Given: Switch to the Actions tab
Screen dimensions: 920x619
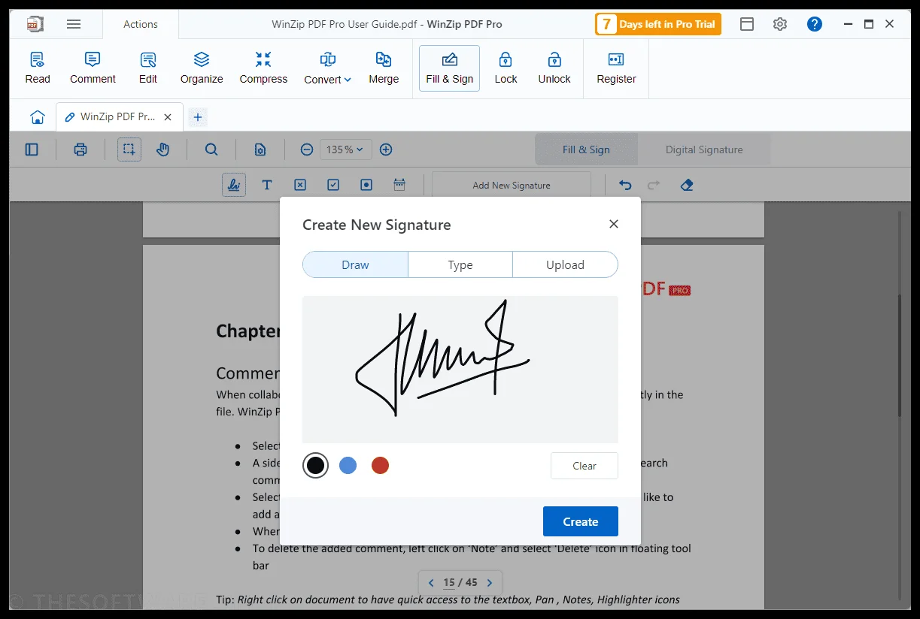Looking at the screenshot, I should pos(141,24).
